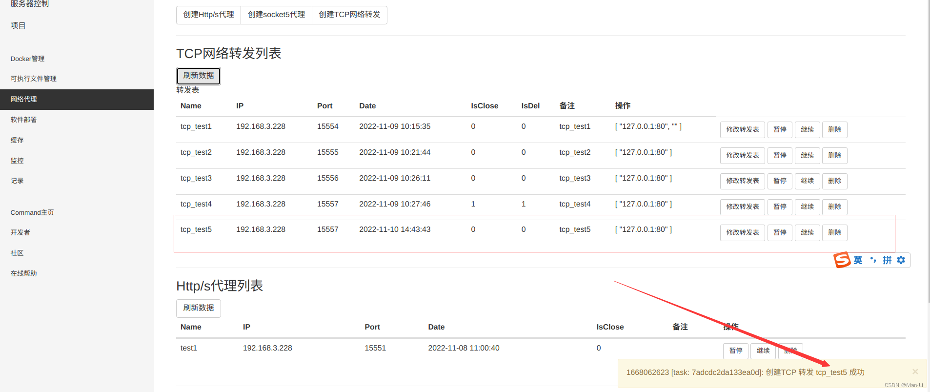Open 创建TCP网络转发 button
This screenshot has width=930, height=392.
pyautogui.click(x=349, y=15)
